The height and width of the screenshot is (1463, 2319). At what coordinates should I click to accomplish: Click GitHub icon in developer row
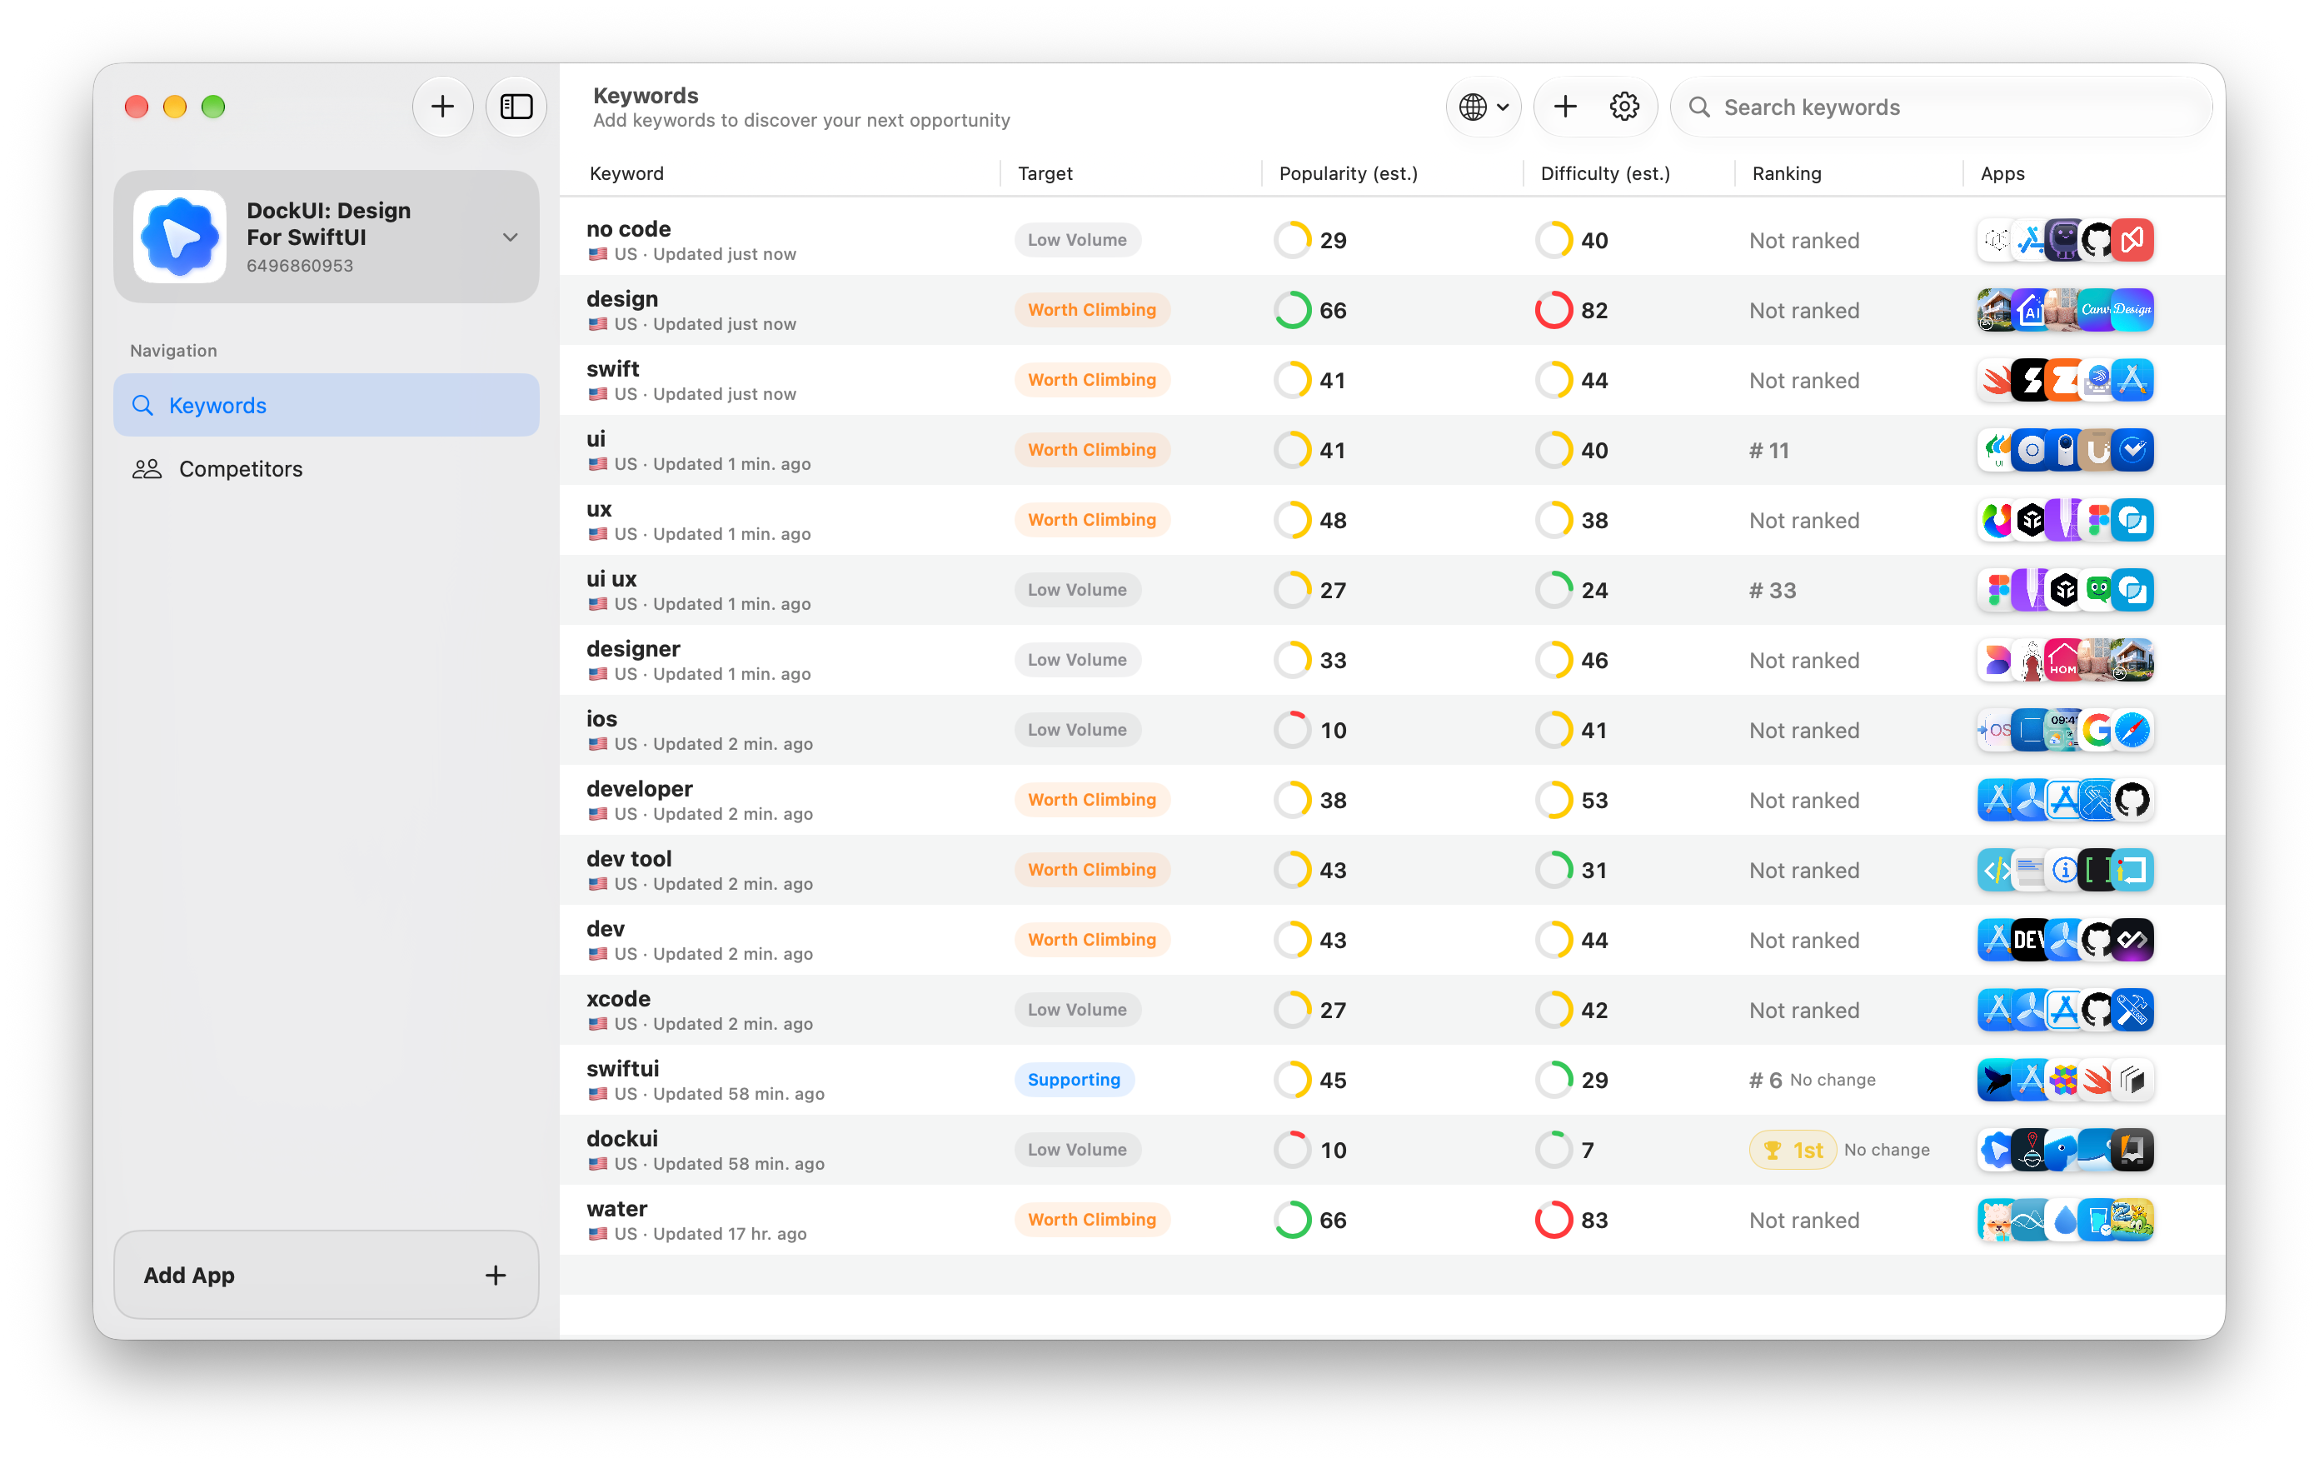click(2132, 801)
